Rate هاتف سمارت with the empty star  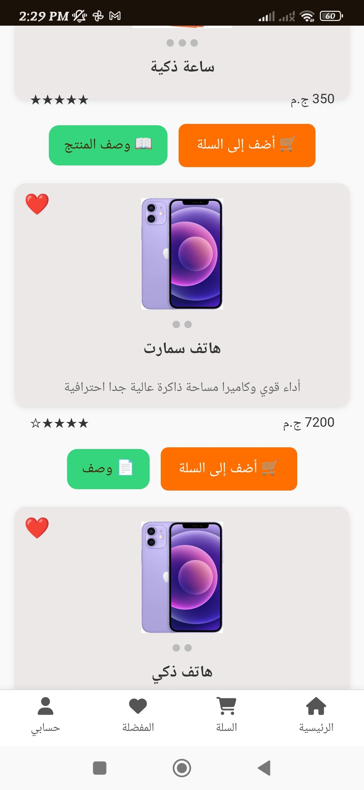[x=36, y=423]
